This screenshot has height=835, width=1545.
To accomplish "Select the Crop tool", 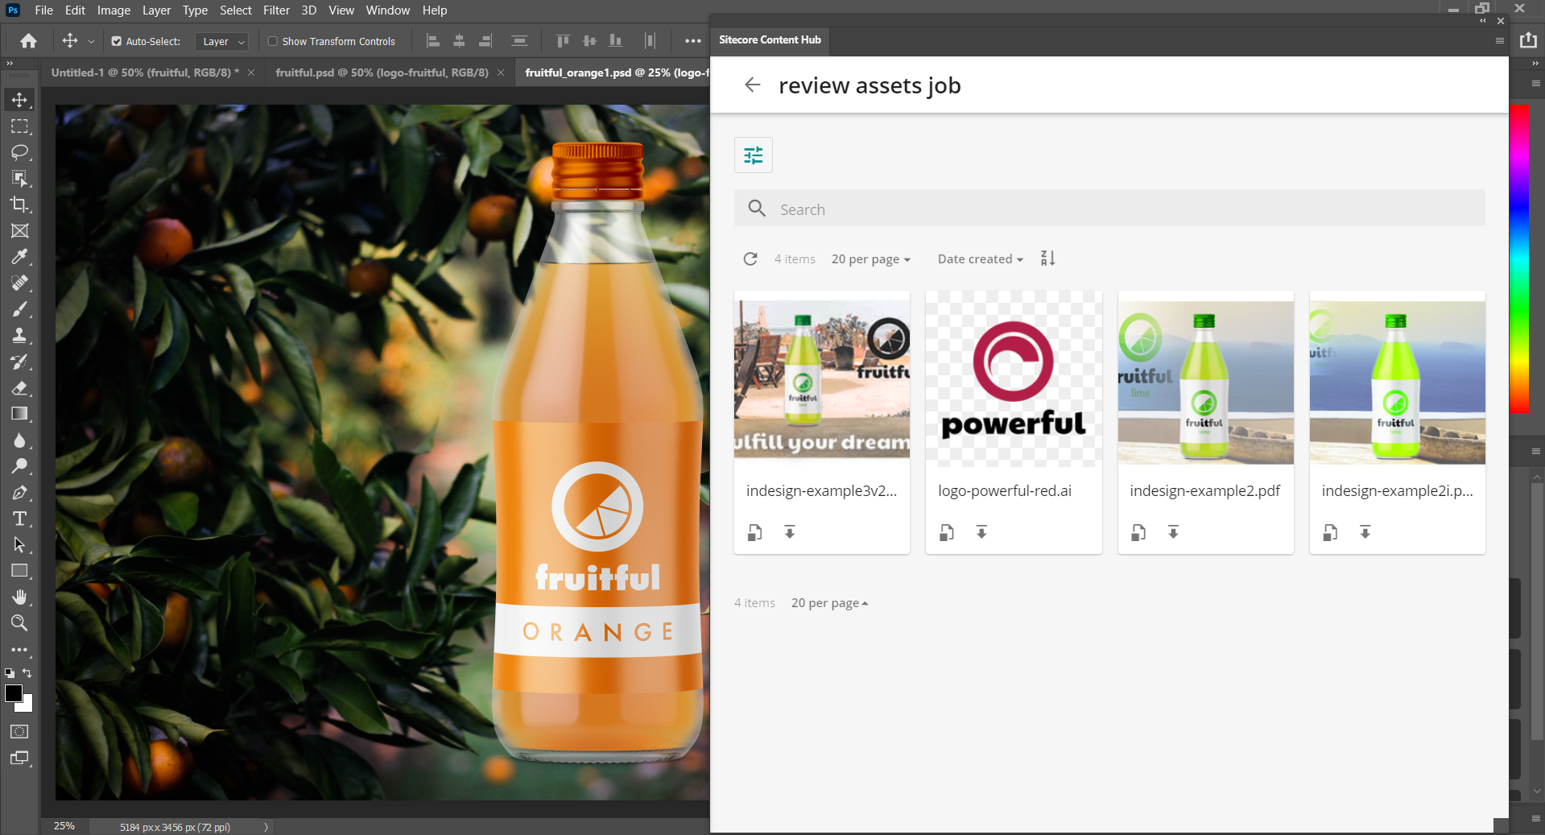I will point(19,205).
